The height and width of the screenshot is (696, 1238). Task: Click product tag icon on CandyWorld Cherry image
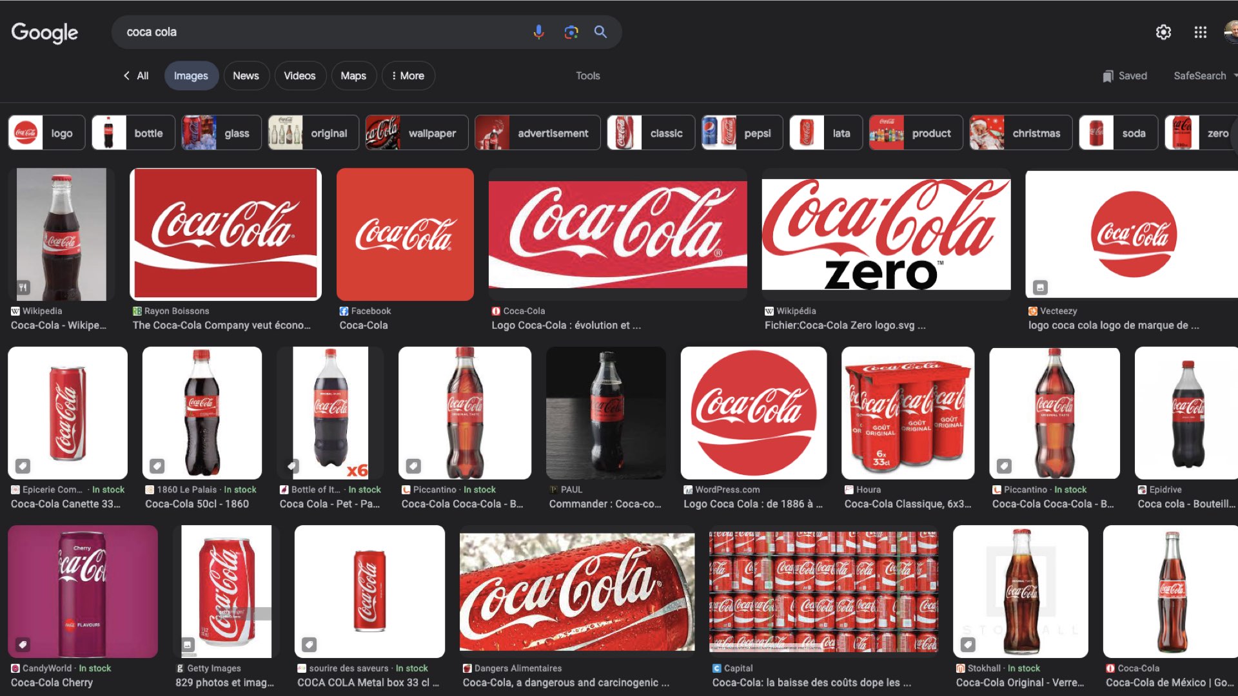pos(23,644)
